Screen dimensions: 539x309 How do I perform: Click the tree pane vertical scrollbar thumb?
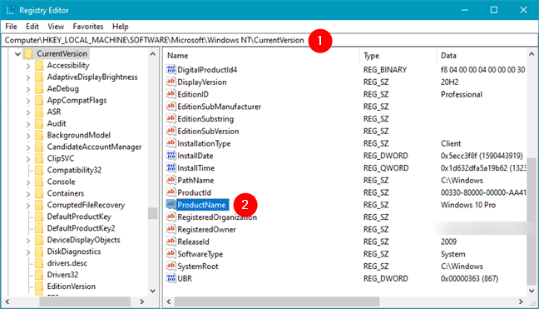(x=153, y=213)
